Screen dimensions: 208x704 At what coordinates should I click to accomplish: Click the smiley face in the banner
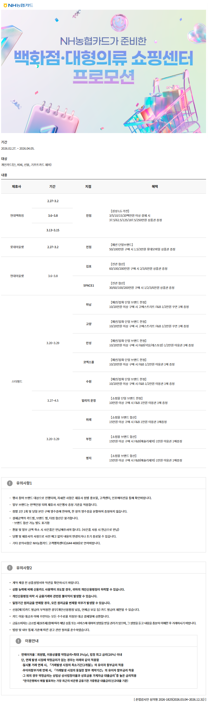coord(119,22)
